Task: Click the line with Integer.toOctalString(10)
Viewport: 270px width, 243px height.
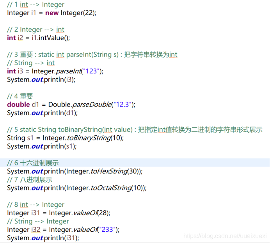Action: coord(77,188)
